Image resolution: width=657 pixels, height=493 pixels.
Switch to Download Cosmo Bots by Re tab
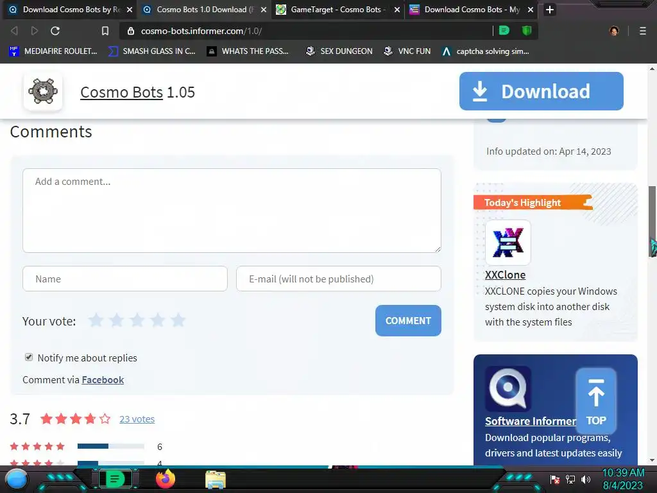coord(69,10)
